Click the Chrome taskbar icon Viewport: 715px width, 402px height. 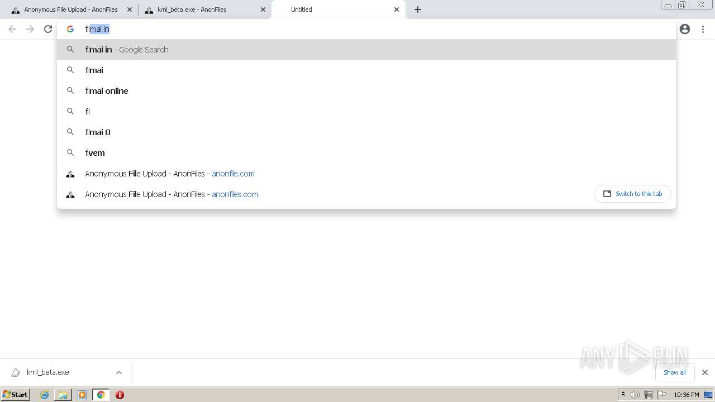pyautogui.click(x=101, y=395)
